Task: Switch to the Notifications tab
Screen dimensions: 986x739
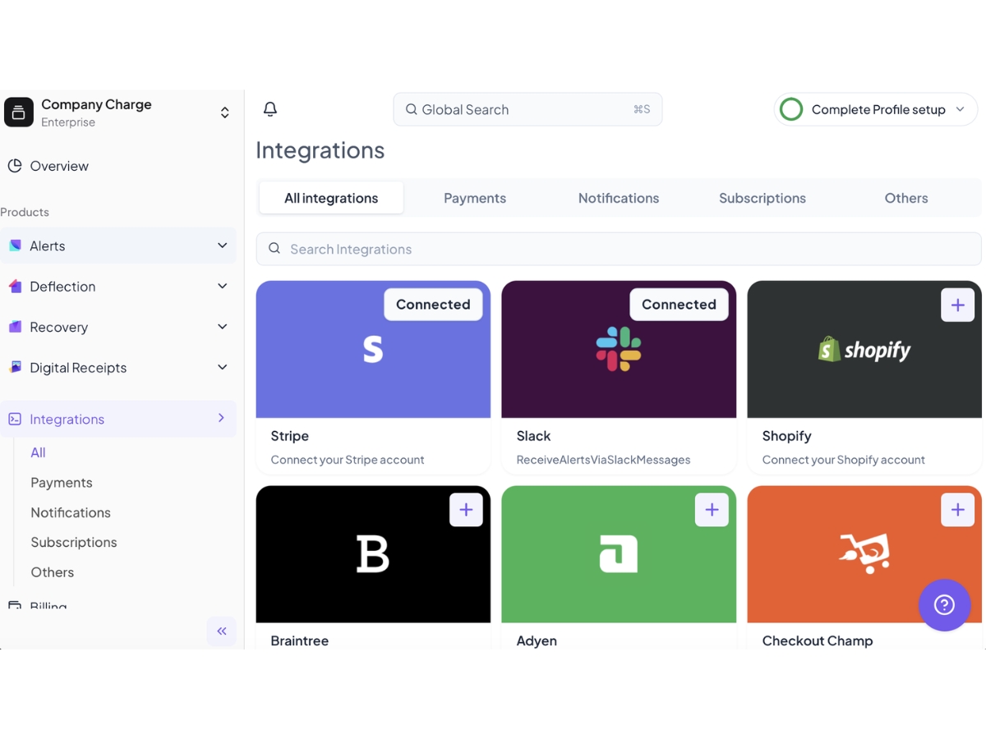Action: 619,198
